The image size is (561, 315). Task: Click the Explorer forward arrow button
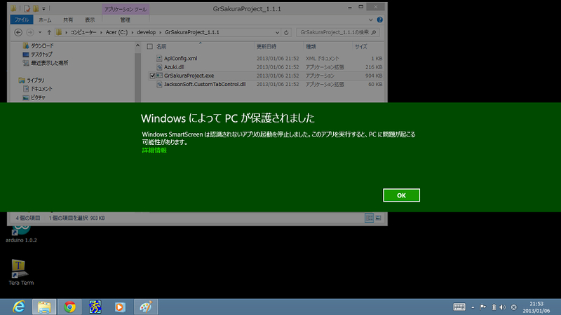(x=30, y=32)
